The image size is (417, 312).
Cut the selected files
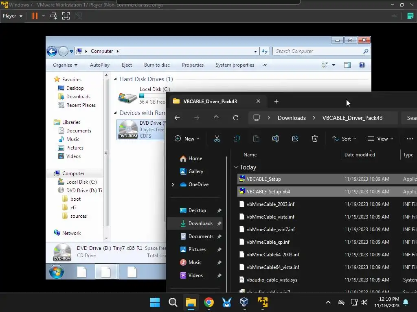(217, 139)
